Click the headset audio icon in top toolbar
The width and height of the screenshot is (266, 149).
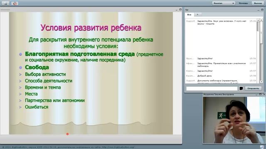tap(15, 3)
